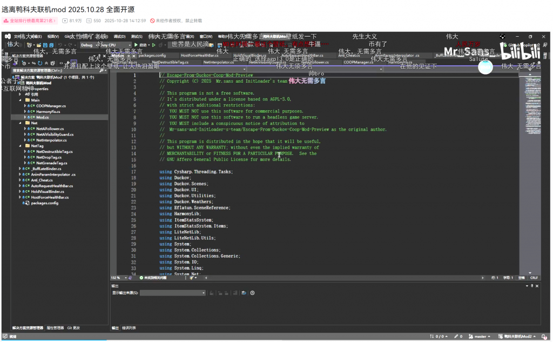553x342 pixels.
Task: Click the Visual Studio logo icon
Action: [8, 37]
